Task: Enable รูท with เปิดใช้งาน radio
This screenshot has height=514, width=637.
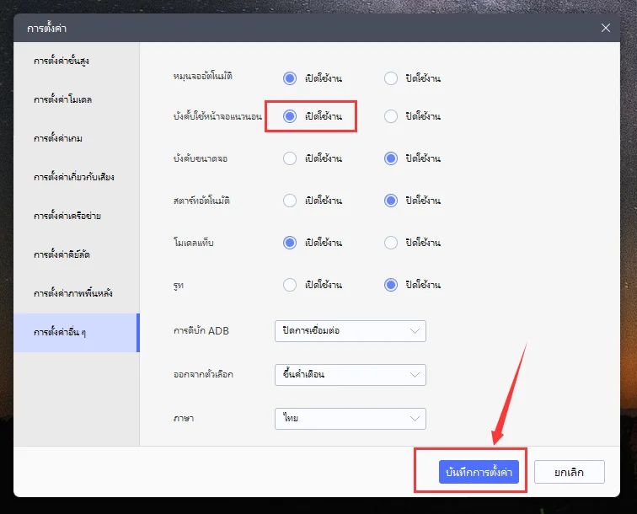Action: pyautogui.click(x=290, y=285)
